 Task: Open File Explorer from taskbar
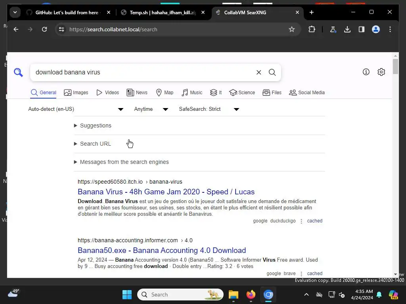click(x=233, y=294)
